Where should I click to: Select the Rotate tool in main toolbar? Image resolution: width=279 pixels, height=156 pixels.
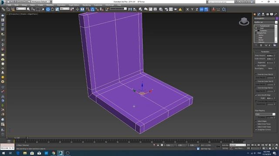(x=52, y=9)
